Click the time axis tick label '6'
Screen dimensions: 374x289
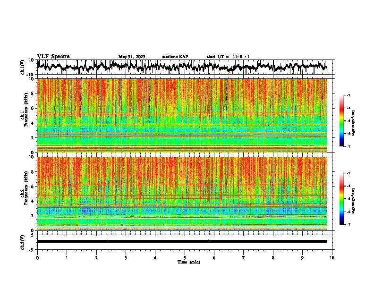(x=214, y=258)
